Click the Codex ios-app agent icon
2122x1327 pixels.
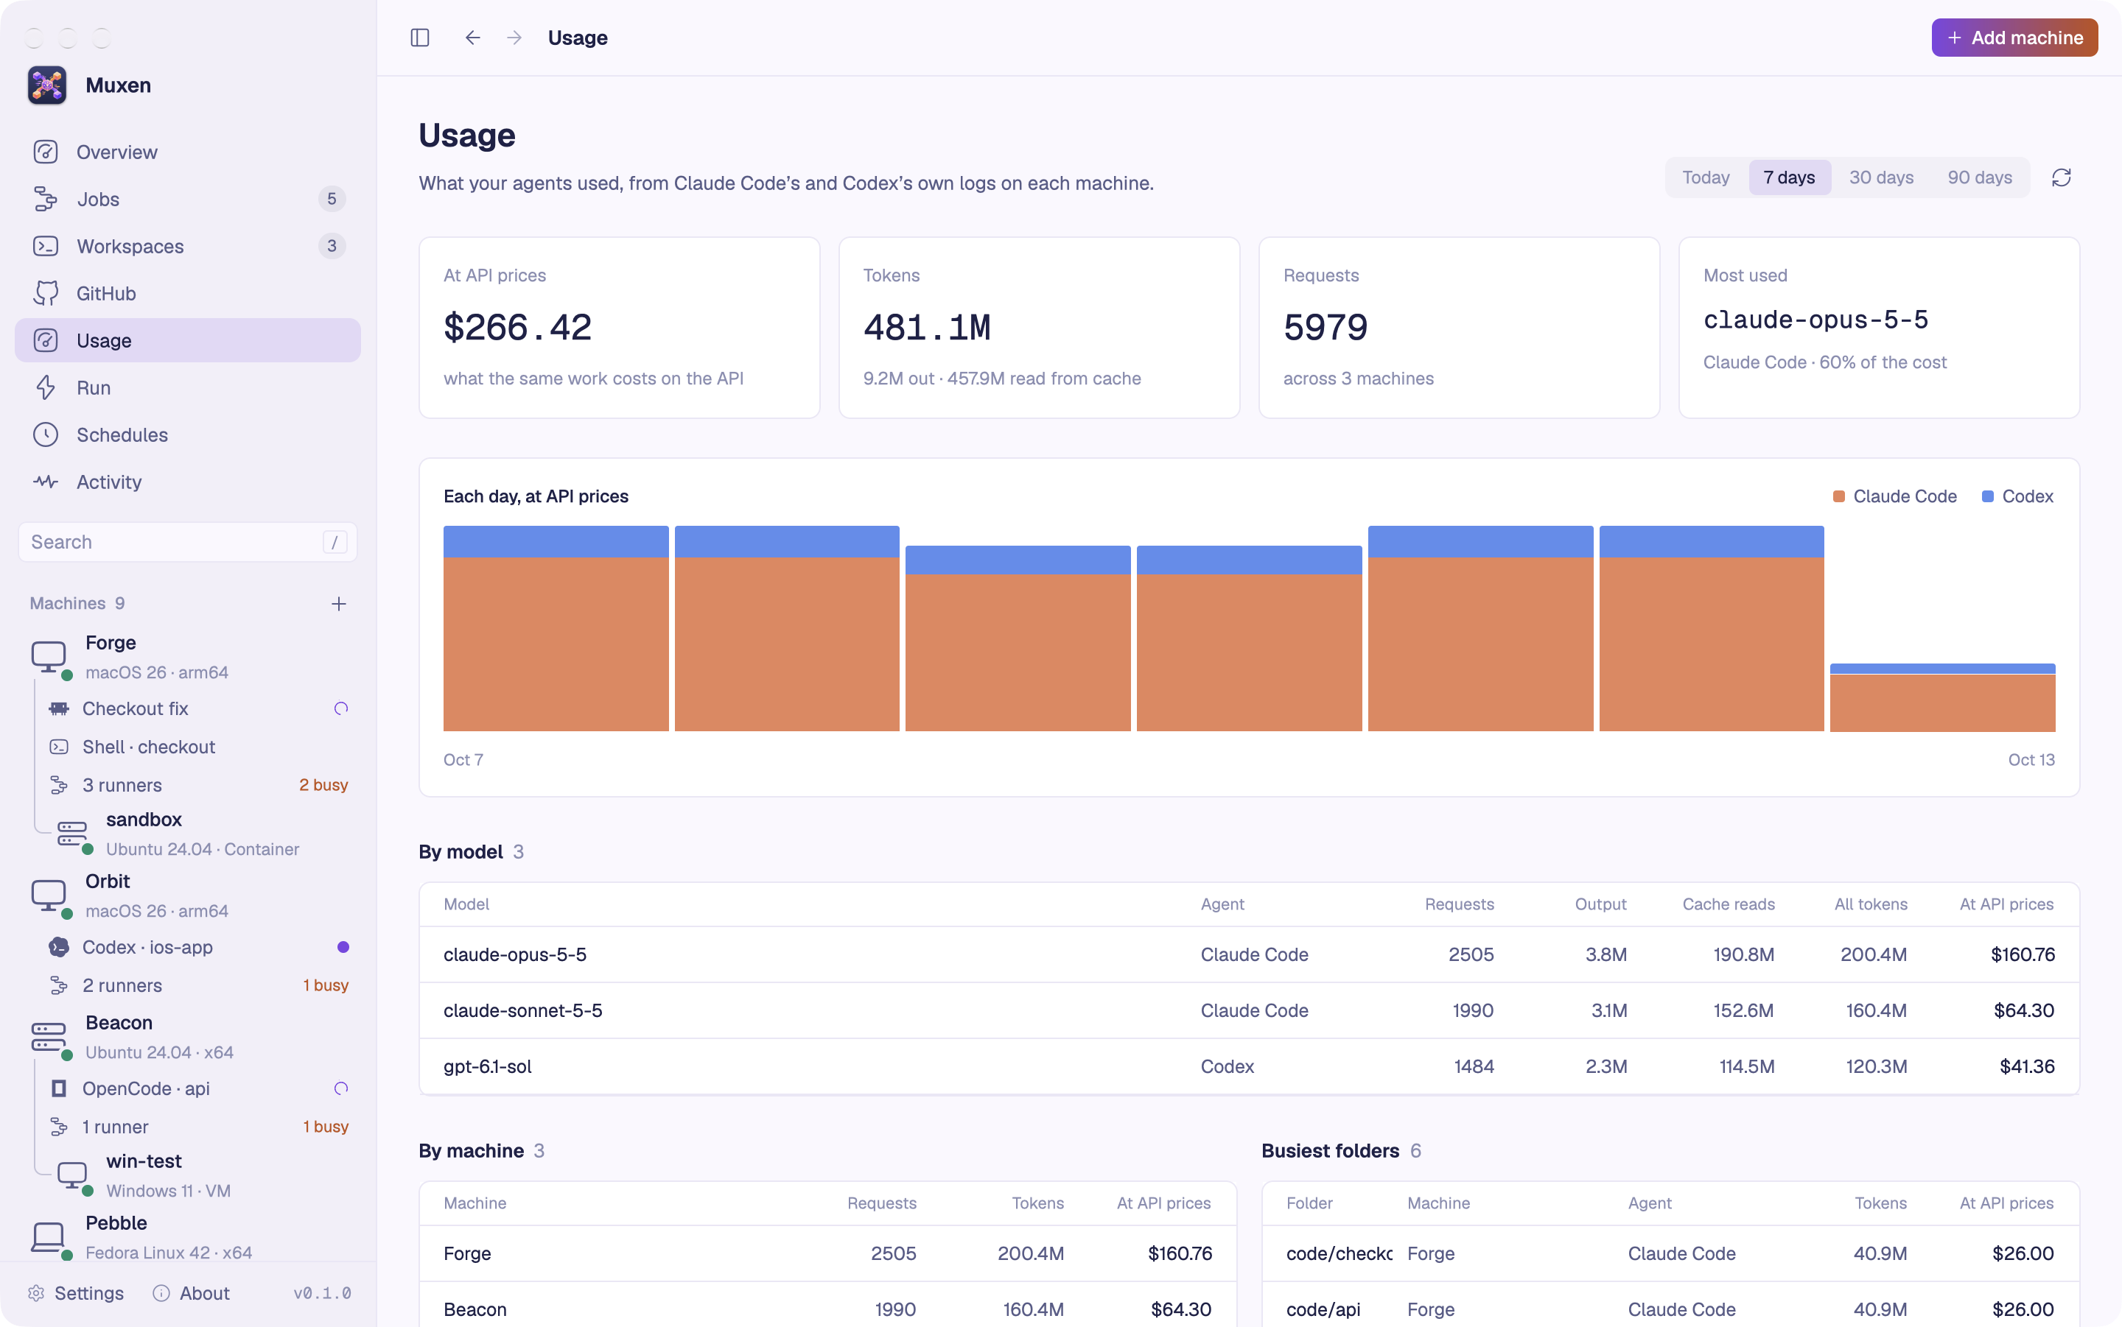tap(59, 947)
